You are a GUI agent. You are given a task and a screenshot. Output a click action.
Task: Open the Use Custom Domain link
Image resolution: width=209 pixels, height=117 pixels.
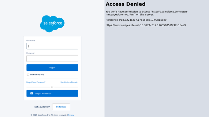(x=69, y=82)
